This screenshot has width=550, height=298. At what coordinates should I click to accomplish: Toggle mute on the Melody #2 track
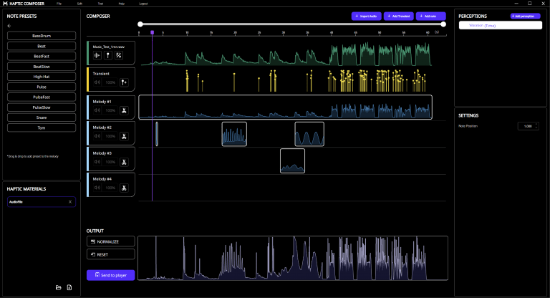97,137
